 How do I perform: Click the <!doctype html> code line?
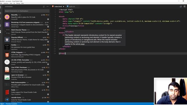66,10
